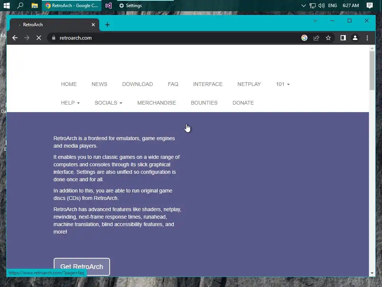Image resolution: width=382 pixels, height=287 pixels.
Task: Open the DONATE link
Action: tap(243, 103)
